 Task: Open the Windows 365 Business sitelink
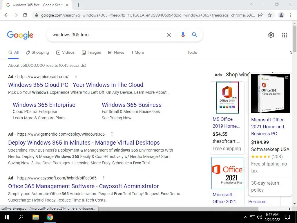pos(132,105)
